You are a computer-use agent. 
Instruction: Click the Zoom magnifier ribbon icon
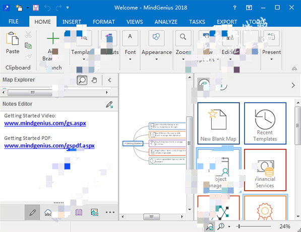[x=183, y=38]
